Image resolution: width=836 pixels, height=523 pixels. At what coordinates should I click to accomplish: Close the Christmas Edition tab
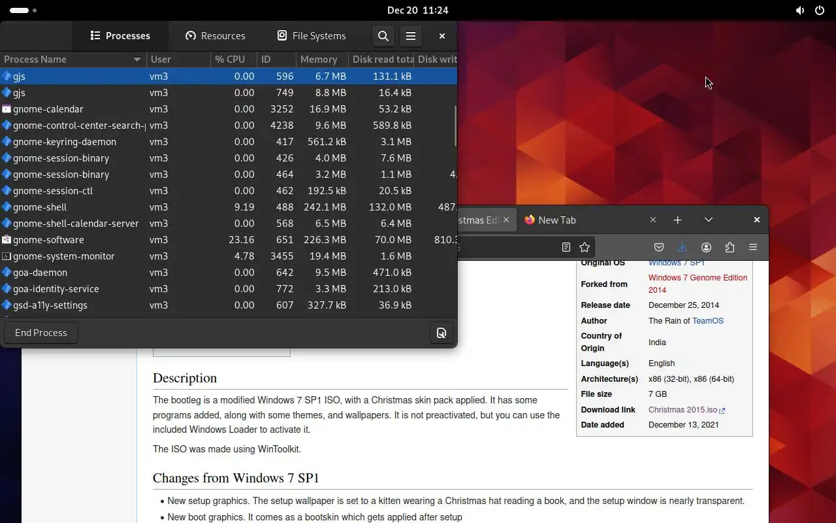[x=506, y=220]
